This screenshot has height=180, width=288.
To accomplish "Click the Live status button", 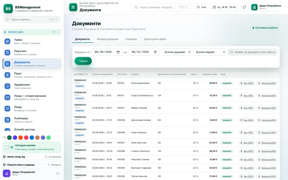I will click(x=202, y=7).
